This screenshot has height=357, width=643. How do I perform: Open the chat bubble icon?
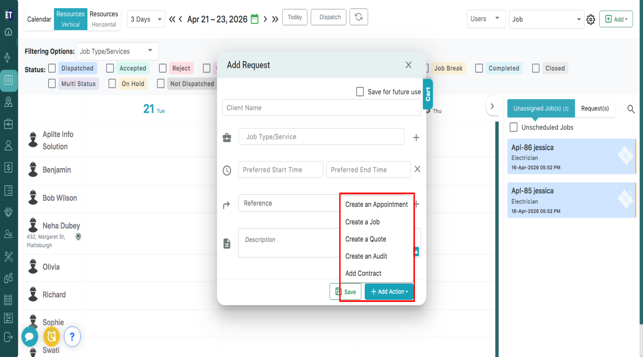(30, 336)
